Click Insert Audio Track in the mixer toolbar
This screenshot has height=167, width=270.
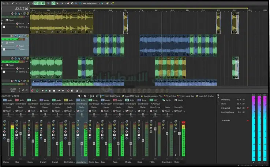pyautogui.click(x=111, y=96)
